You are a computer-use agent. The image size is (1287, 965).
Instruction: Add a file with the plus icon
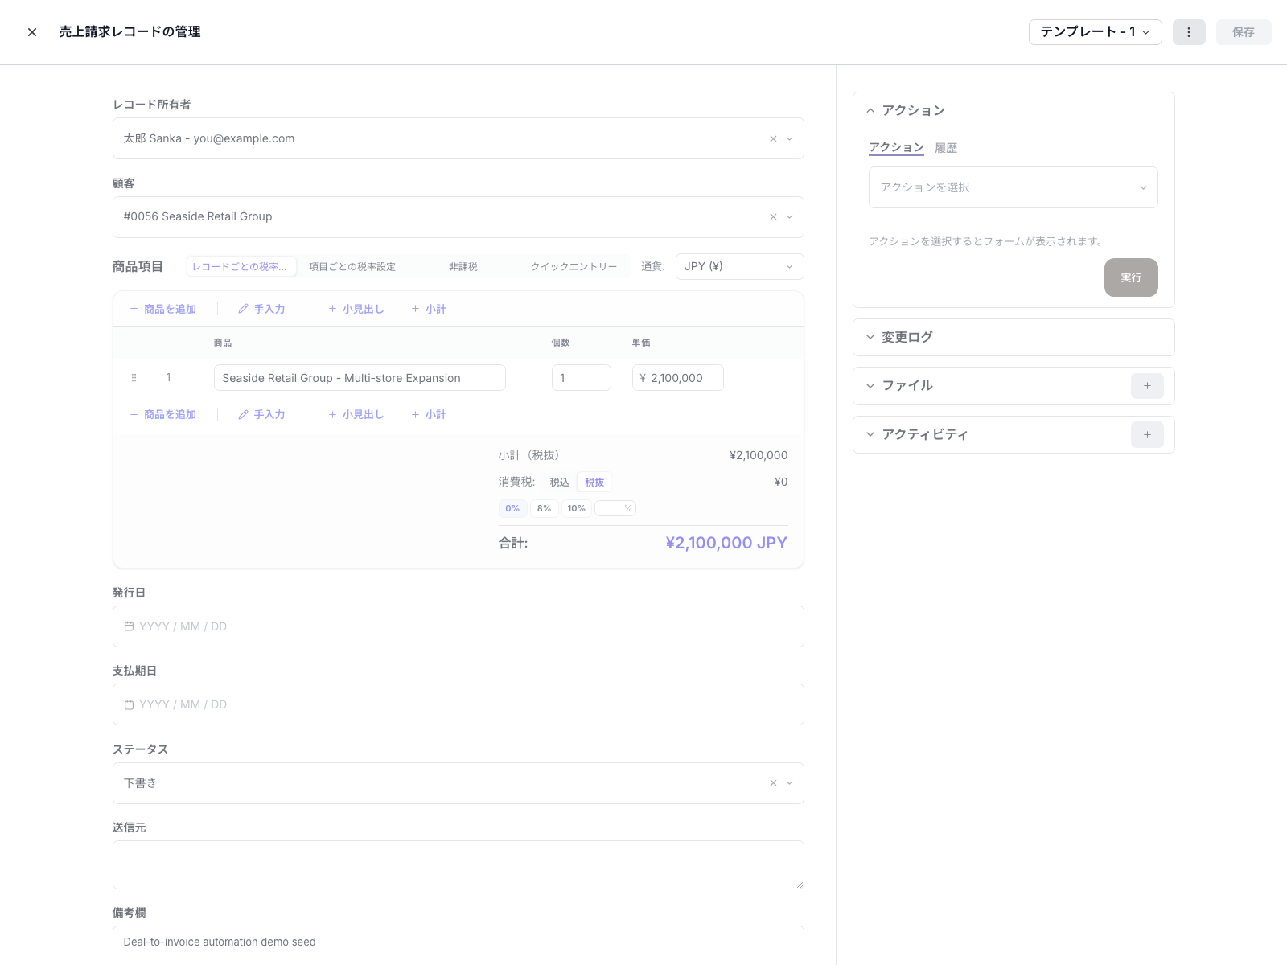tap(1147, 386)
